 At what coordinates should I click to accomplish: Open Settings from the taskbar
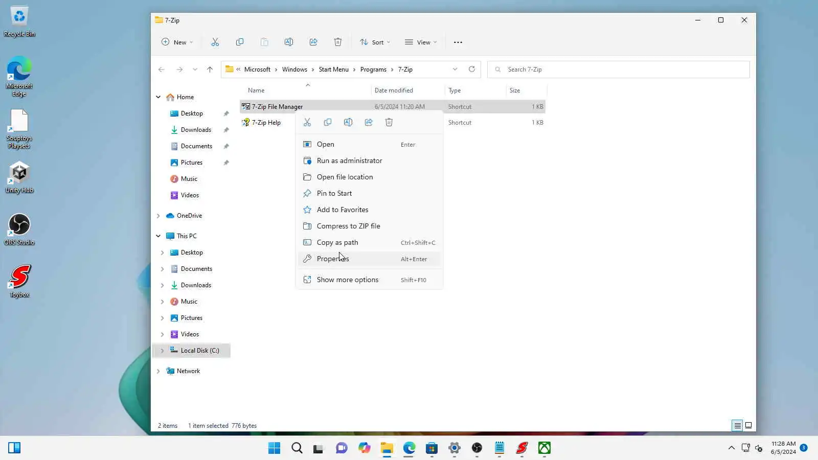click(454, 448)
